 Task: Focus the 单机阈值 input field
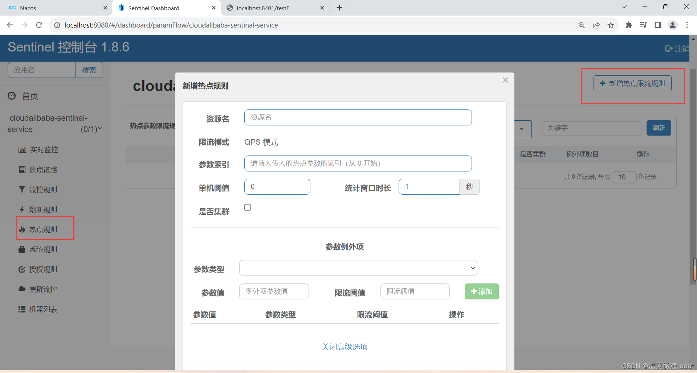(x=277, y=187)
